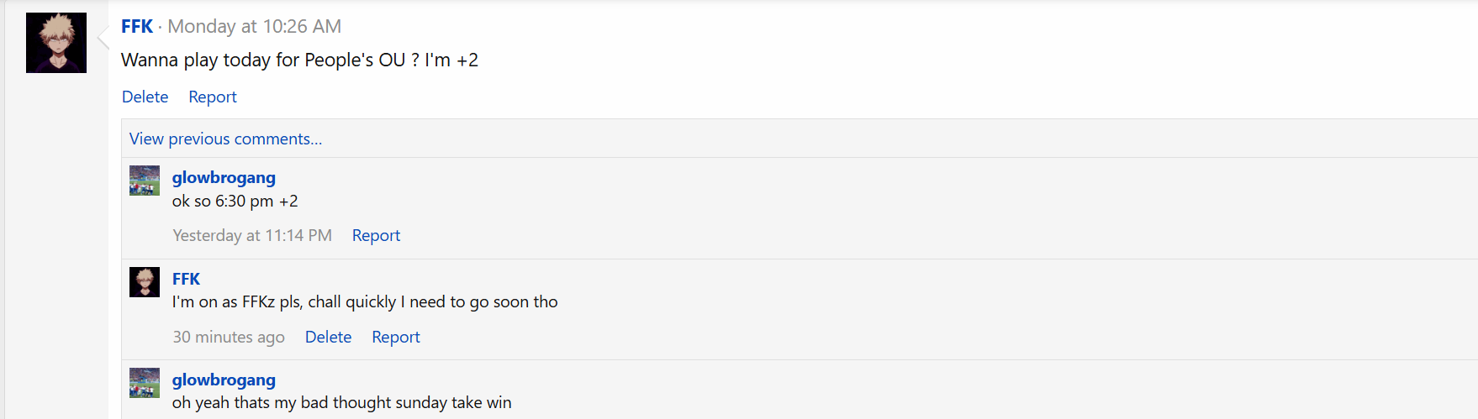Report glowbrogang's "ok so 6:30 pm +2" comment

pyautogui.click(x=376, y=235)
